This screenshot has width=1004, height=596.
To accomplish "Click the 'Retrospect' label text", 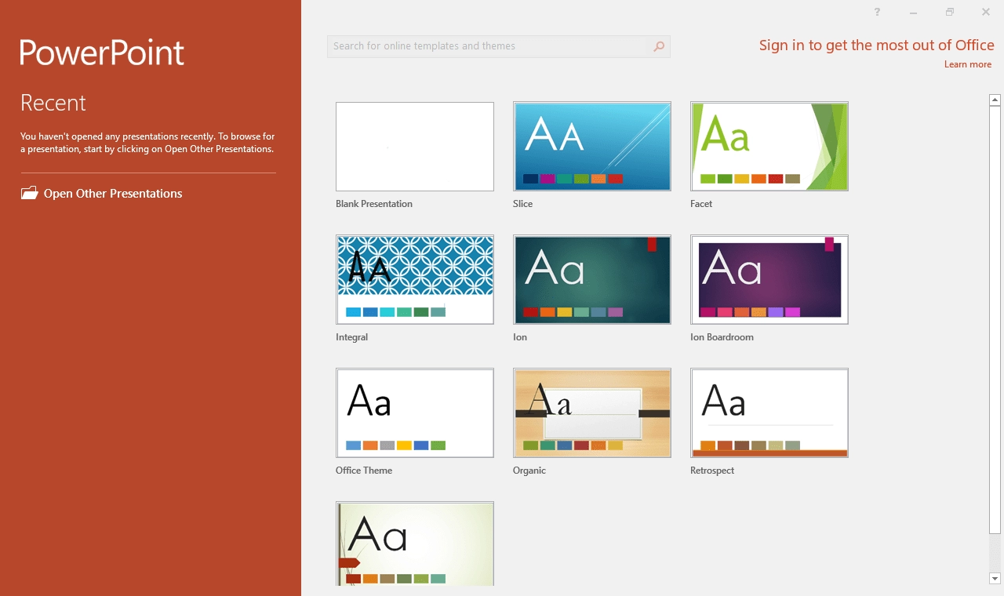I will (x=712, y=471).
